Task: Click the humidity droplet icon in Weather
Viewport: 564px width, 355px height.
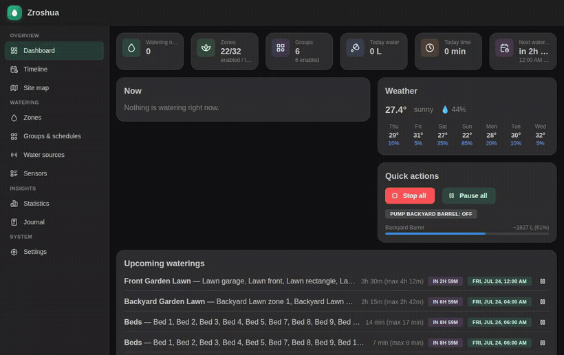Action: click(445, 109)
